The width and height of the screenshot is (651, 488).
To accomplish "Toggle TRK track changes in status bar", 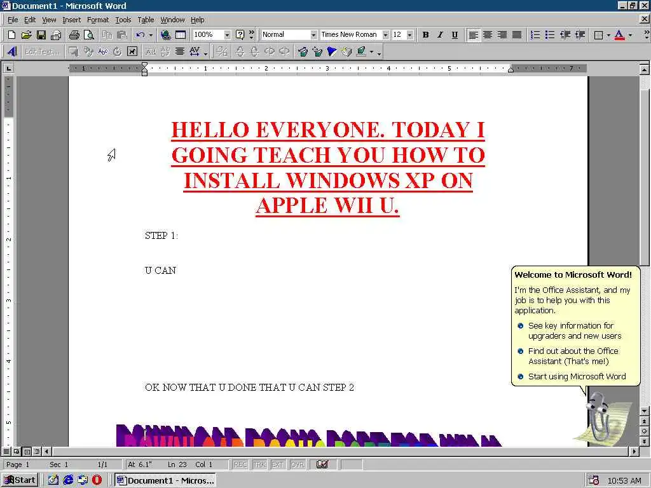I will (x=259, y=464).
